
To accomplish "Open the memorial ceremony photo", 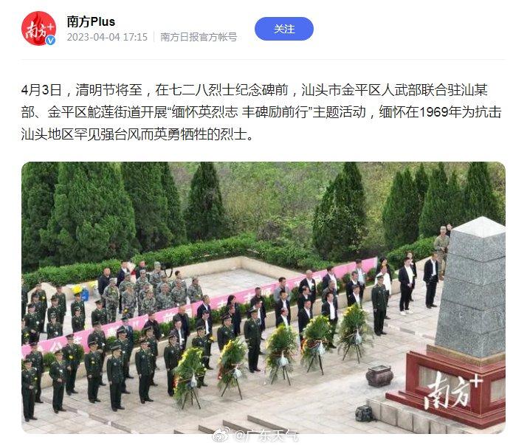I will (x=264, y=297).
